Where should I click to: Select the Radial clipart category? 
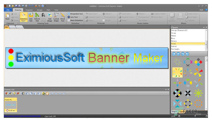coord(188,46)
